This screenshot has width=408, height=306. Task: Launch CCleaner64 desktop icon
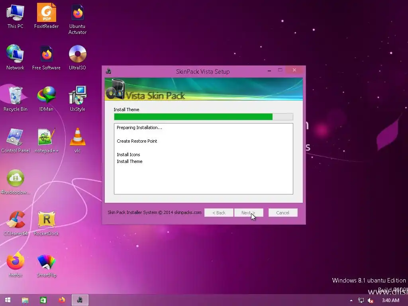point(16,223)
